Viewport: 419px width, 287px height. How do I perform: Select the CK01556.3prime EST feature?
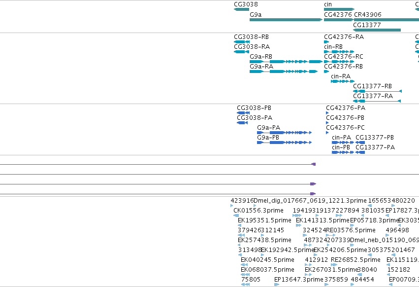236,215
